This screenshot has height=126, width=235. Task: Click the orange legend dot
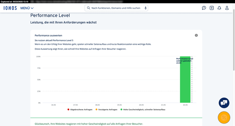[96, 109]
